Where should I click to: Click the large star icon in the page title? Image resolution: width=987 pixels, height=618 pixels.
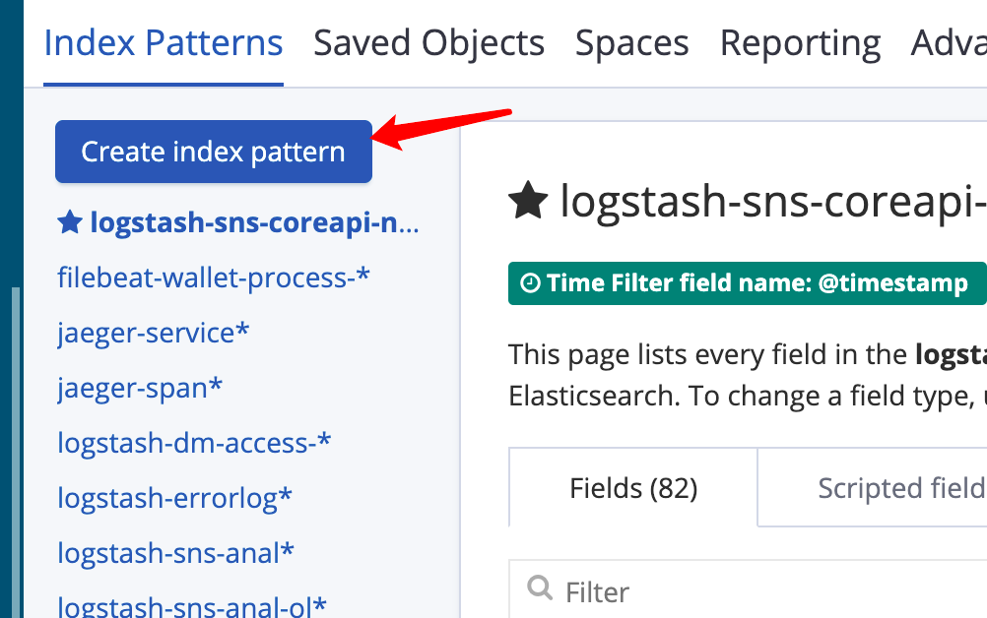tap(528, 201)
